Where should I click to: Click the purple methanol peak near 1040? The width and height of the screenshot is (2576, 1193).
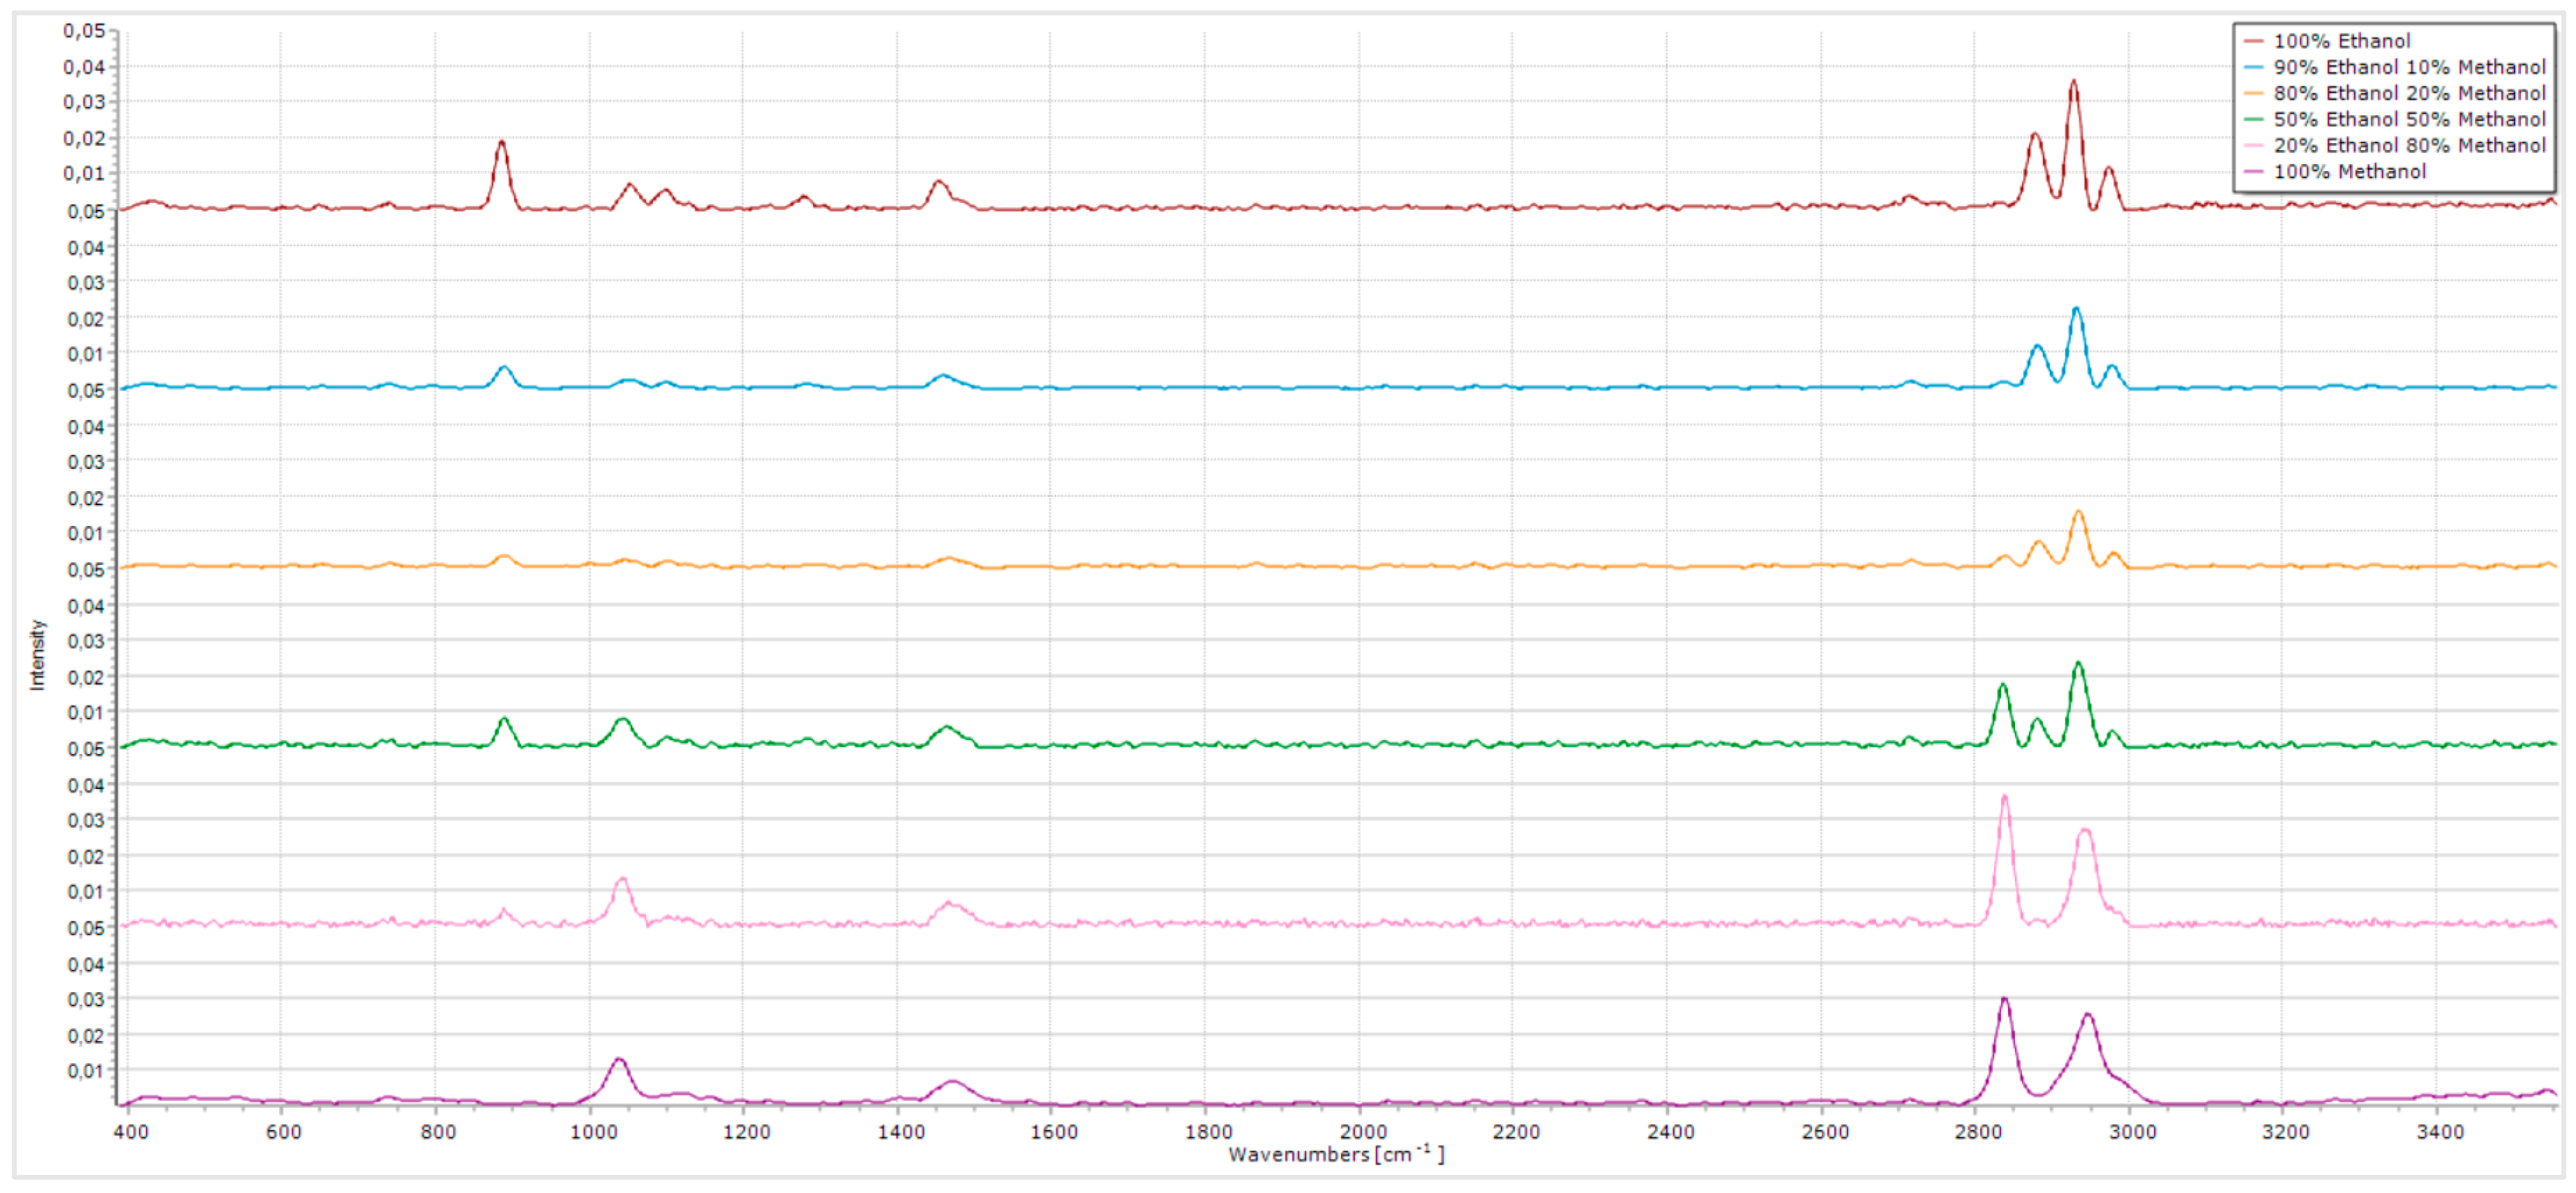[619, 1060]
